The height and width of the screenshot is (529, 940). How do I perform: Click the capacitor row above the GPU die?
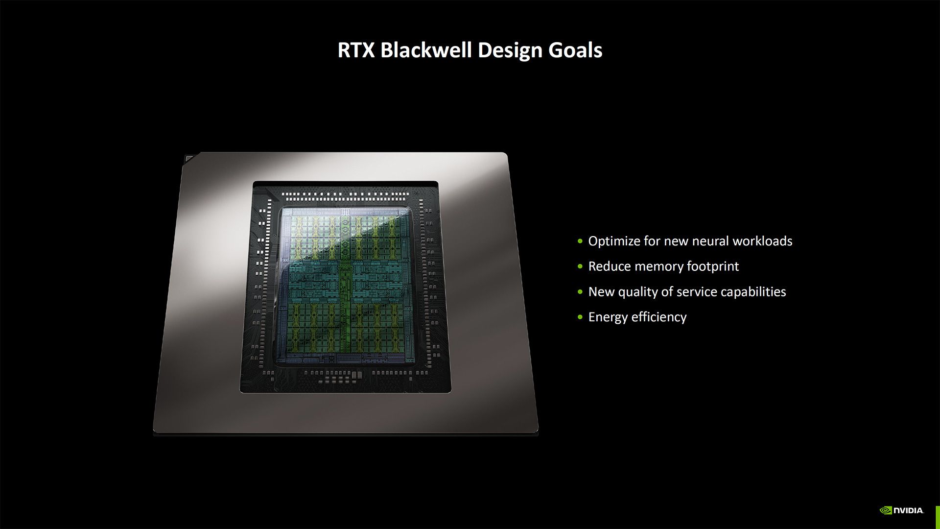tap(346, 196)
